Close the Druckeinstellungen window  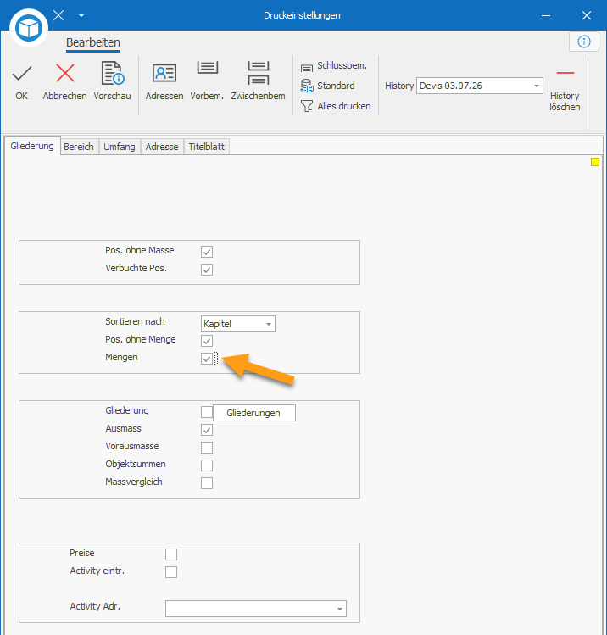click(587, 15)
